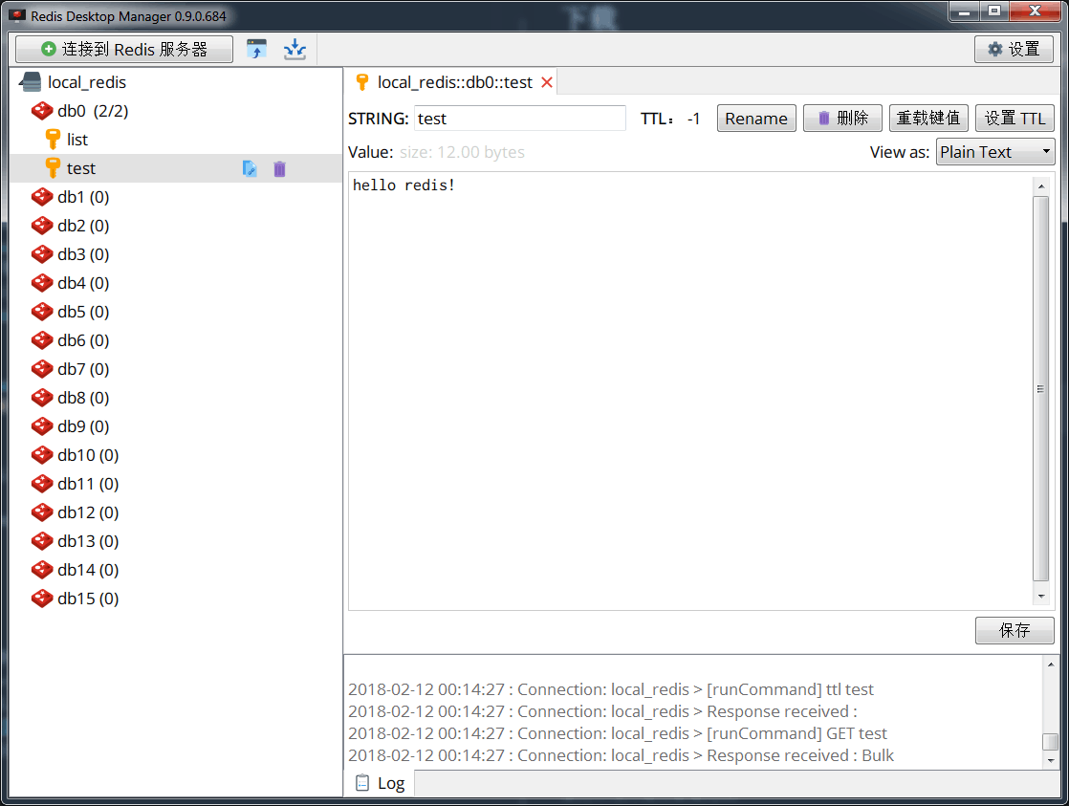Click the Redis Desktop Manager title bar icon
This screenshot has width=1069, height=806.
pos(18,15)
